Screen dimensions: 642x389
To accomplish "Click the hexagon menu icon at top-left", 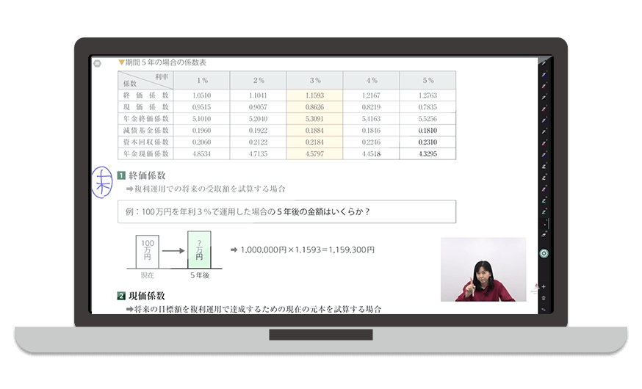I will point(97,64).
